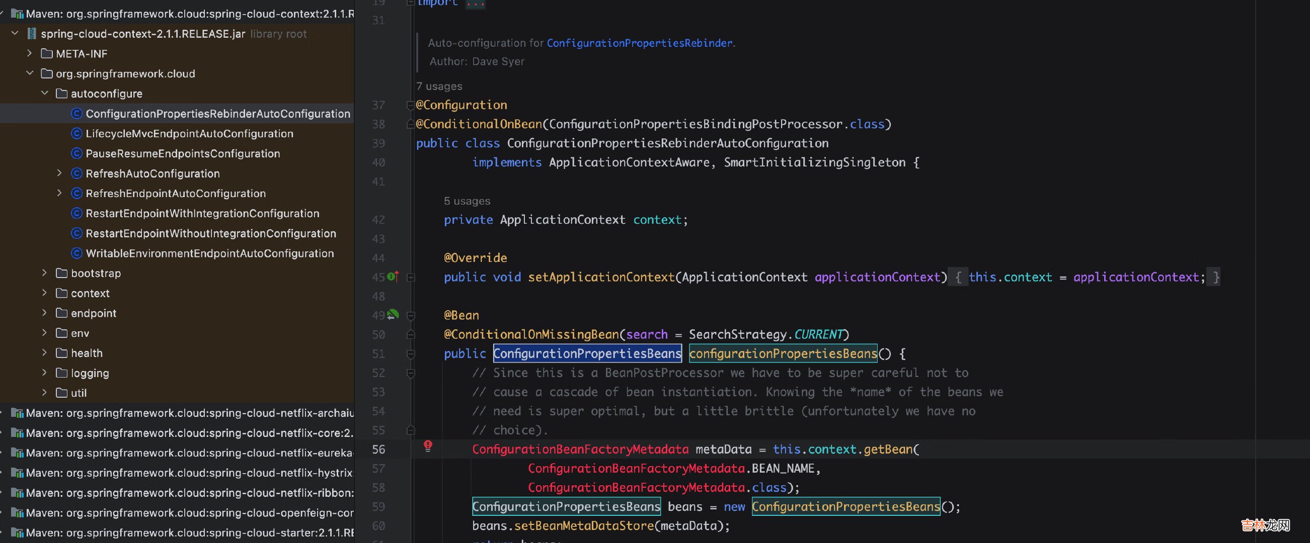Click class icon beside PauseResumeEndpointsConfiguration
Viewport: 1310px width, 543px height.
click(x=76, y=153)
